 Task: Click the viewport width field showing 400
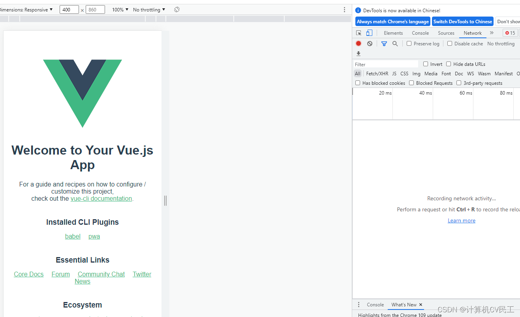click(x=69, y=9)
